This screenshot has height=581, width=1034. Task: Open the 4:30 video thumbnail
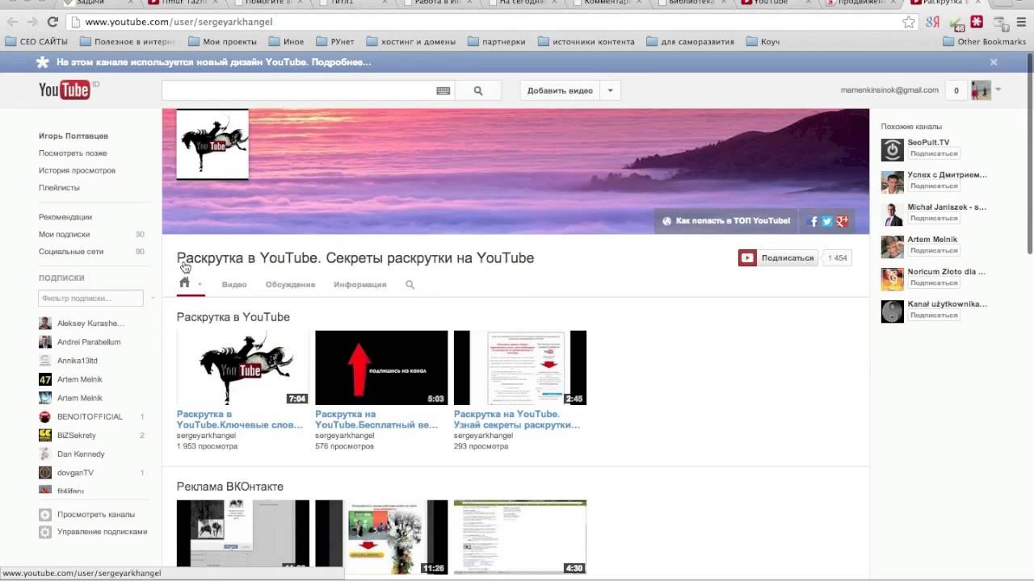(520, 537)
